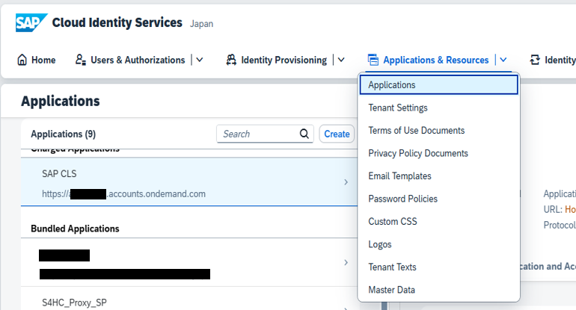Select the S4HC_Proxy_SP application
Screen dimensions: 576x310
pyautogui.click(x=75, y=303)
